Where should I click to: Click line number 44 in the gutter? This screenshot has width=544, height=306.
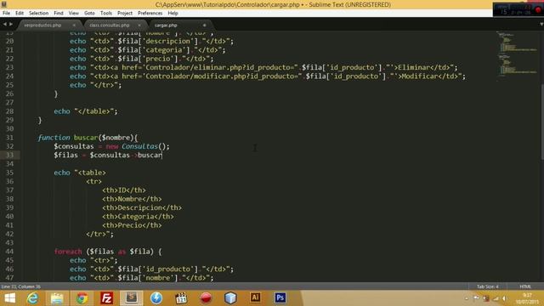click(x=9, y=252)
